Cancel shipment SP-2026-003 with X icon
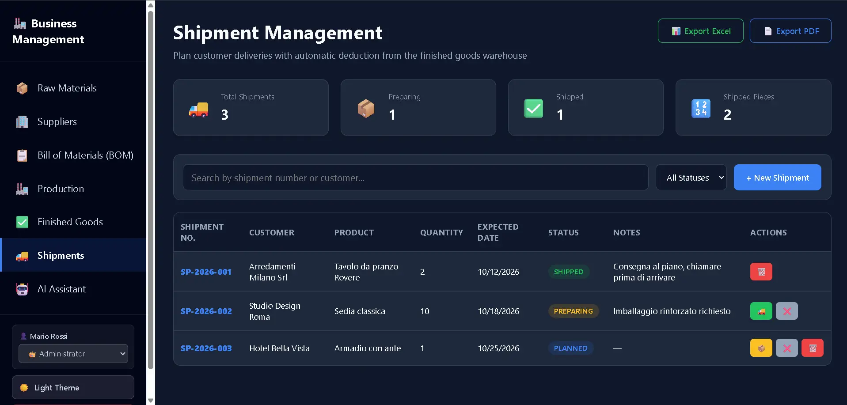Image resolution: width=847 pixels, height=405 pixels. (786, 348)
